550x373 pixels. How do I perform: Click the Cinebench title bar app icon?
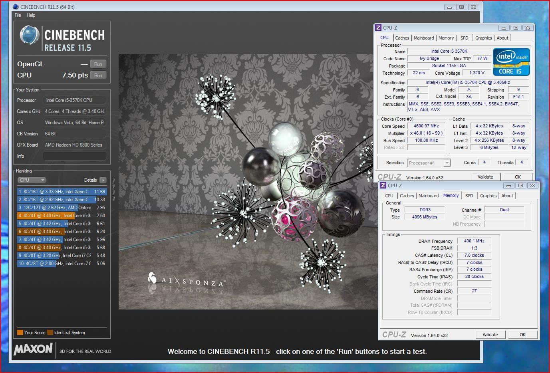(x=16, y=7)
